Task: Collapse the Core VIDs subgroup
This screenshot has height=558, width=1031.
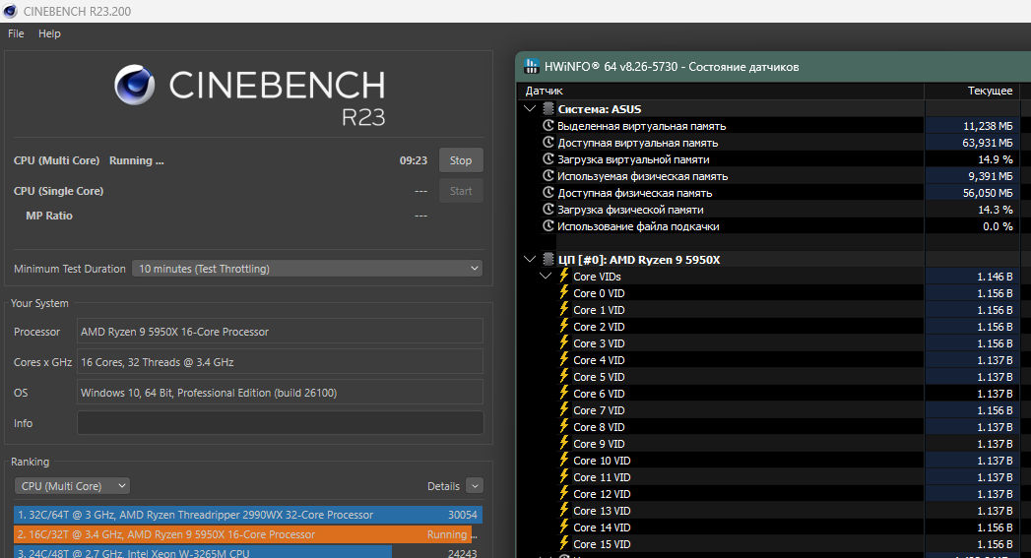Action: [546, 276]
